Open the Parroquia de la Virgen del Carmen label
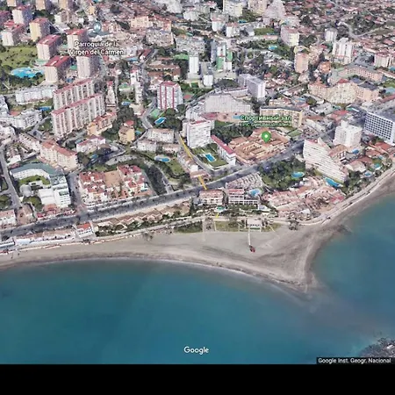Image resolution: width=395 pixels, height=395 pixels. (x=97, y=48)
